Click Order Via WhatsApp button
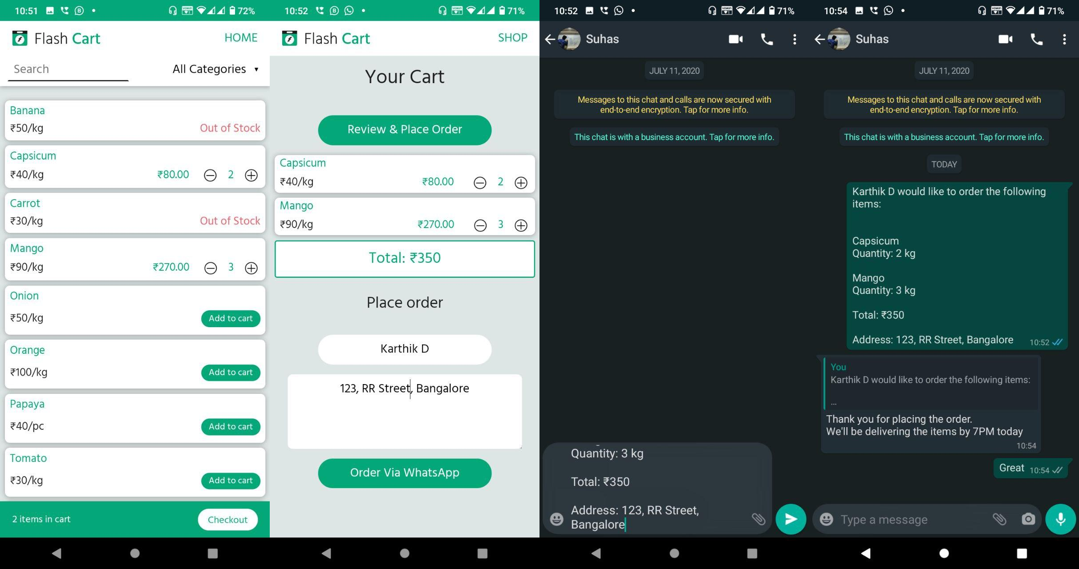Viewport: 1079px width, 569px height. (405, 473)
